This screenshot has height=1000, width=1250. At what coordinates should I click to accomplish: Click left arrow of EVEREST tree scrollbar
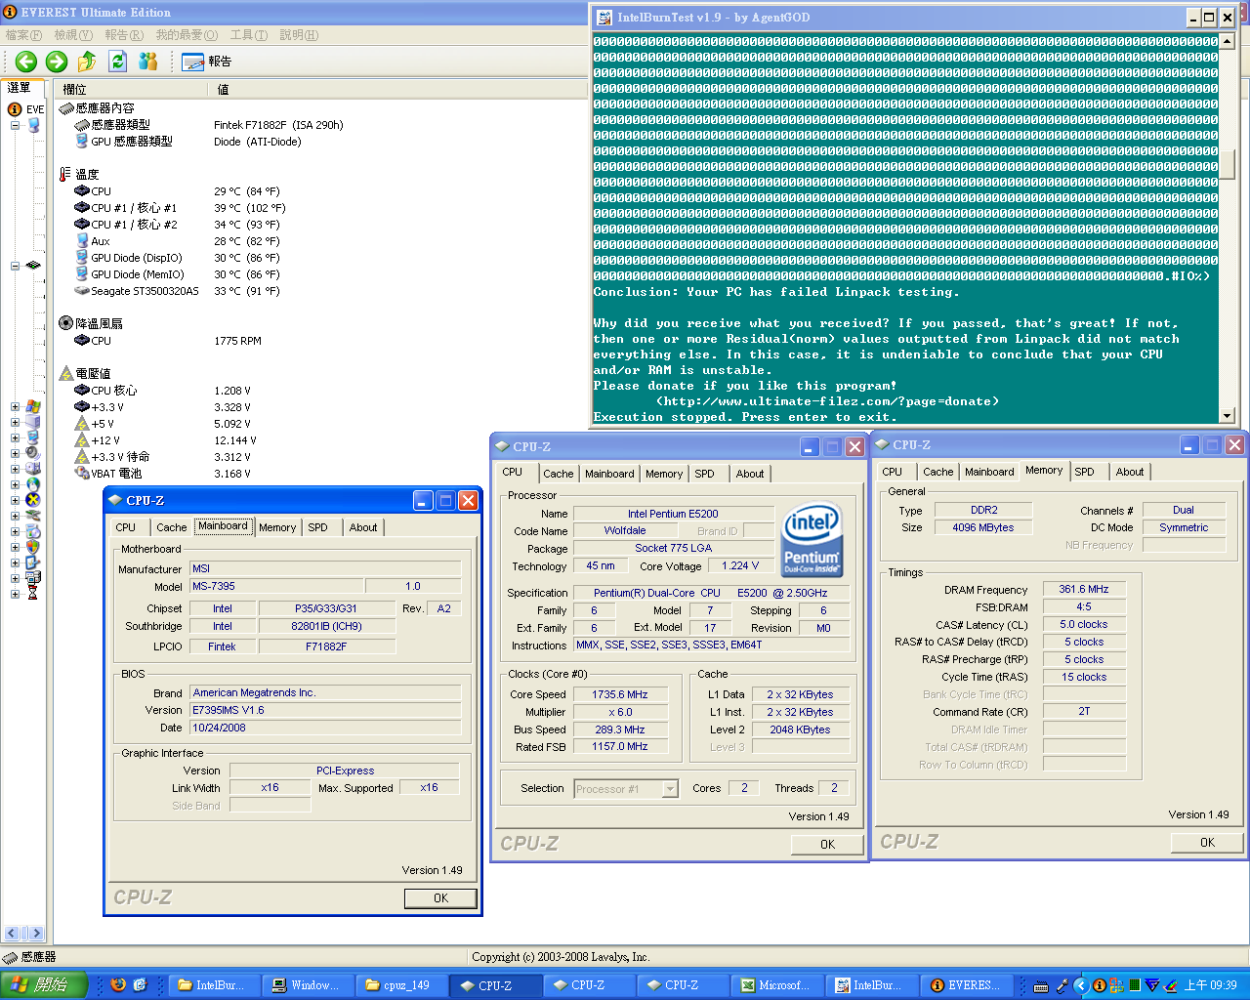coord(12,934)
